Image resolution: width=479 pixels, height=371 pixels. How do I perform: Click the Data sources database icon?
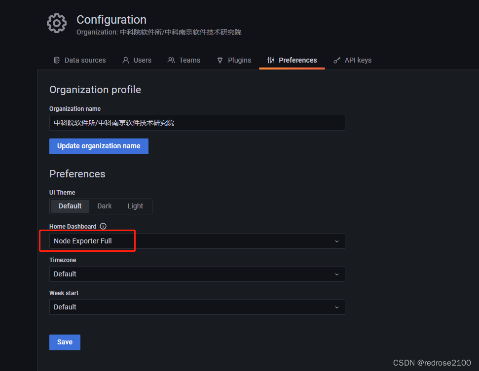click(57, 60)
